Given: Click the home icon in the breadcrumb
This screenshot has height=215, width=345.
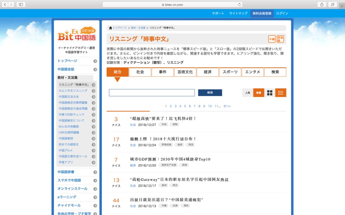Looking at the screenshot, I should 111,28.
